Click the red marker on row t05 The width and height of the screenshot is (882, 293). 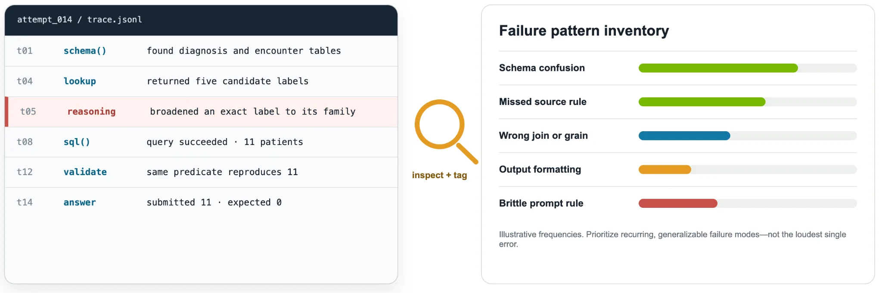6,112
